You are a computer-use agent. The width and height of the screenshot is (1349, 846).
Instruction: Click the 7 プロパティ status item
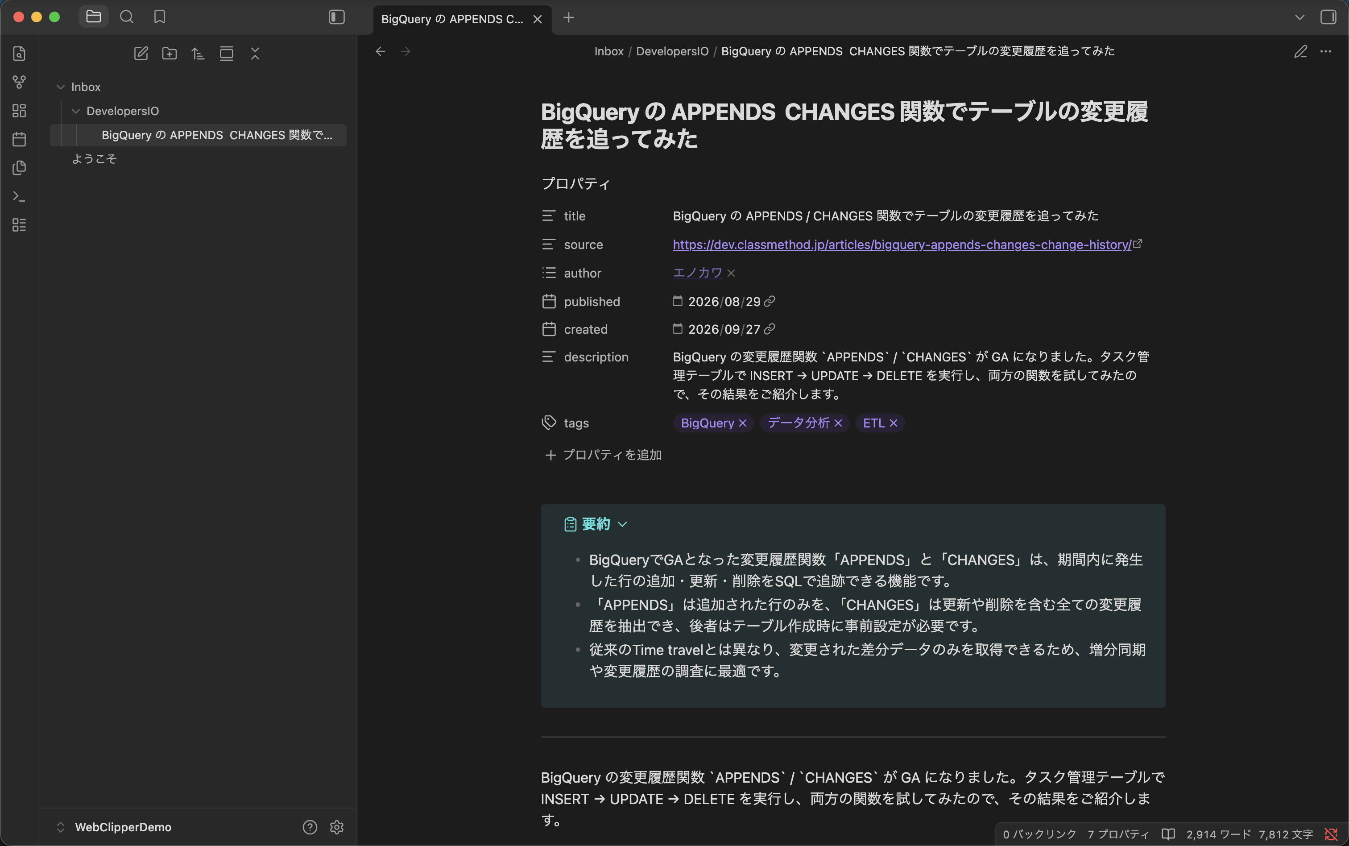pos(1118,834)
